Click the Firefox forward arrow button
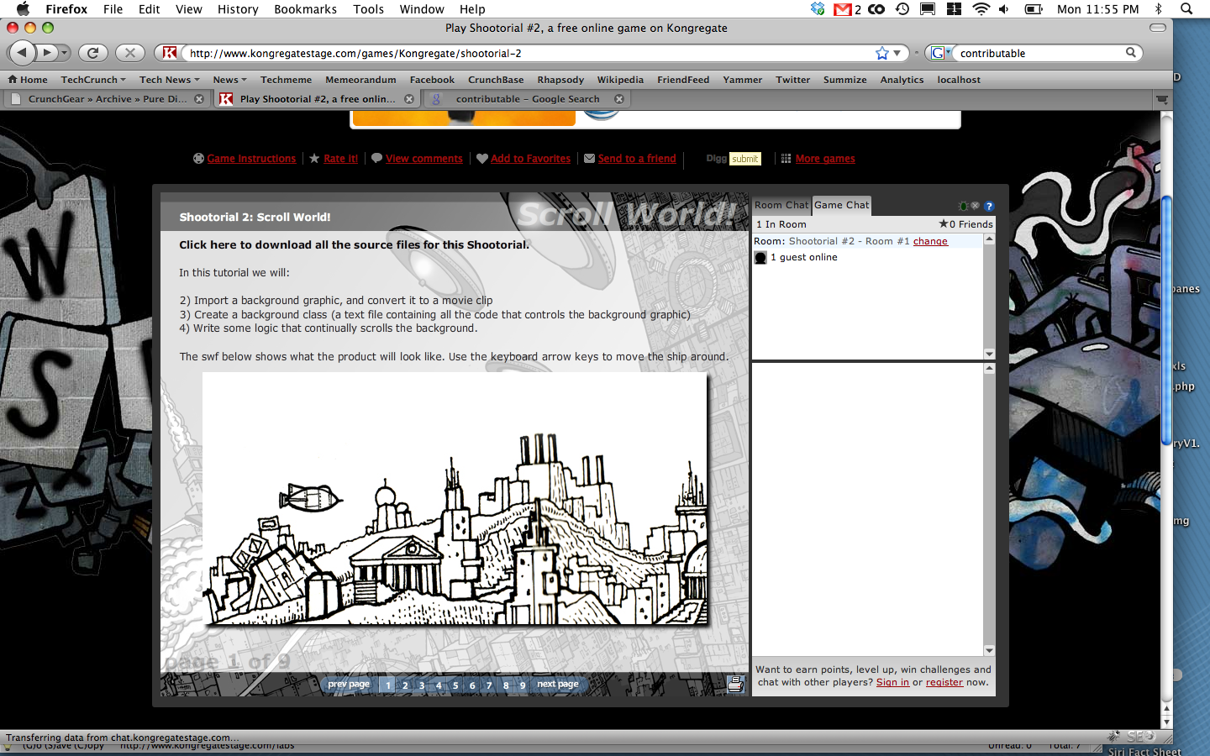The width and height of the screenshot is (1210, 756). (x=46, y=53)
